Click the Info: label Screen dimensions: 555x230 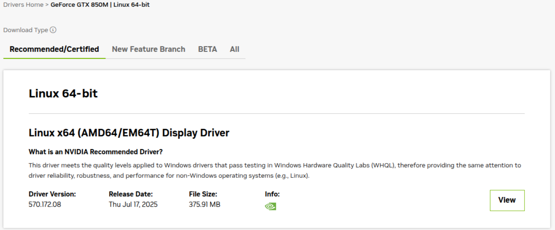(x=272, y=194)
